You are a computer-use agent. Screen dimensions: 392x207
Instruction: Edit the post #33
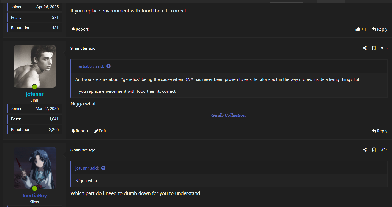tap(100, 131)
